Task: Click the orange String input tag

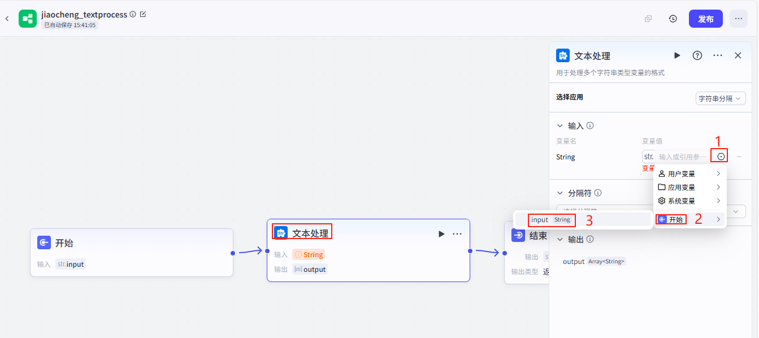Action: (309, 254)
